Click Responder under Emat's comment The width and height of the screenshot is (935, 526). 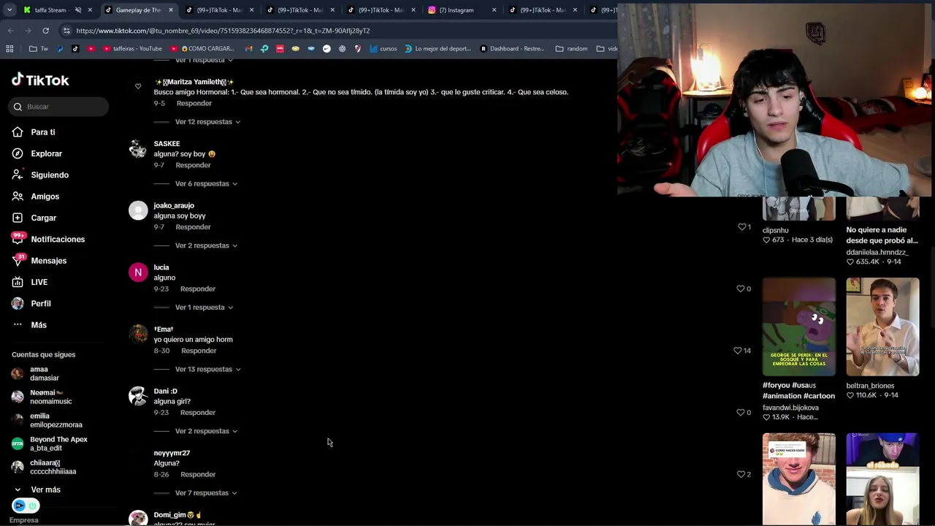[x=198, y=351]
